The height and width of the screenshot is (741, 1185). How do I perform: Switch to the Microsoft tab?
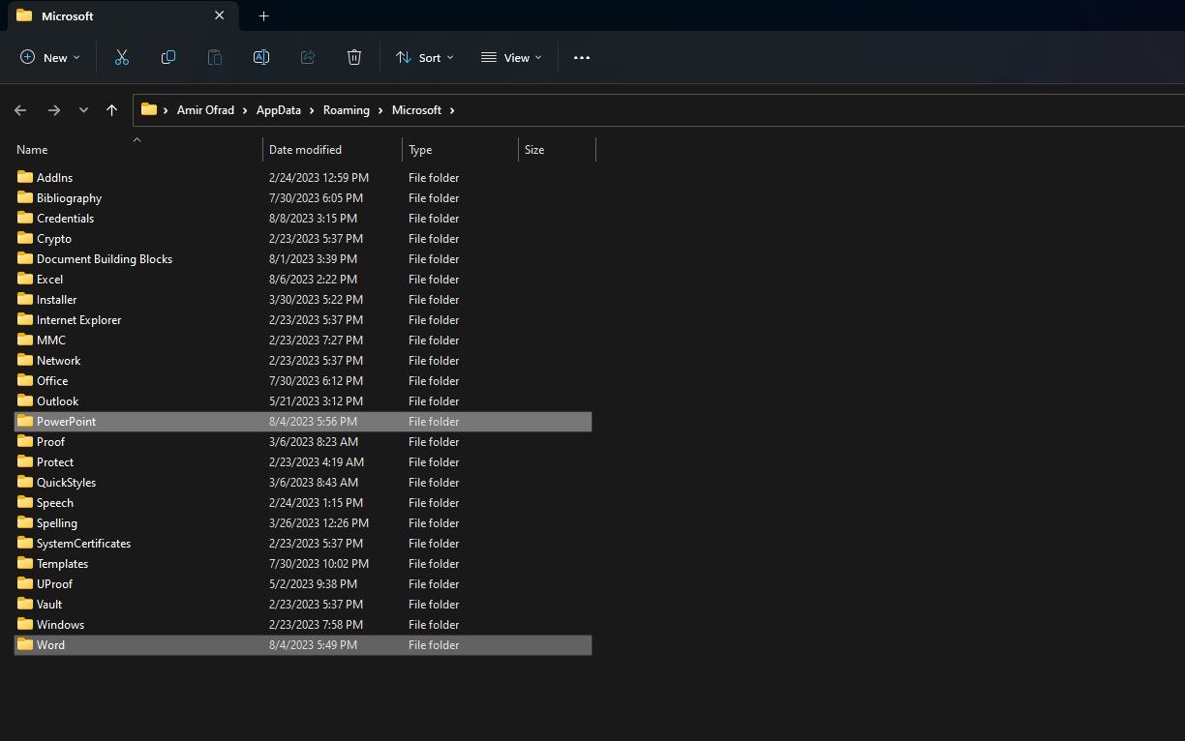68,15
